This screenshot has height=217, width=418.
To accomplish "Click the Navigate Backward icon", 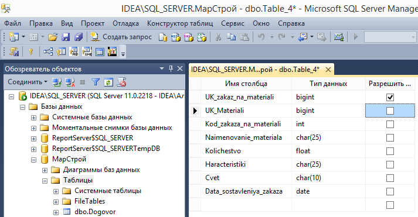I will click(x=303, y=37).
